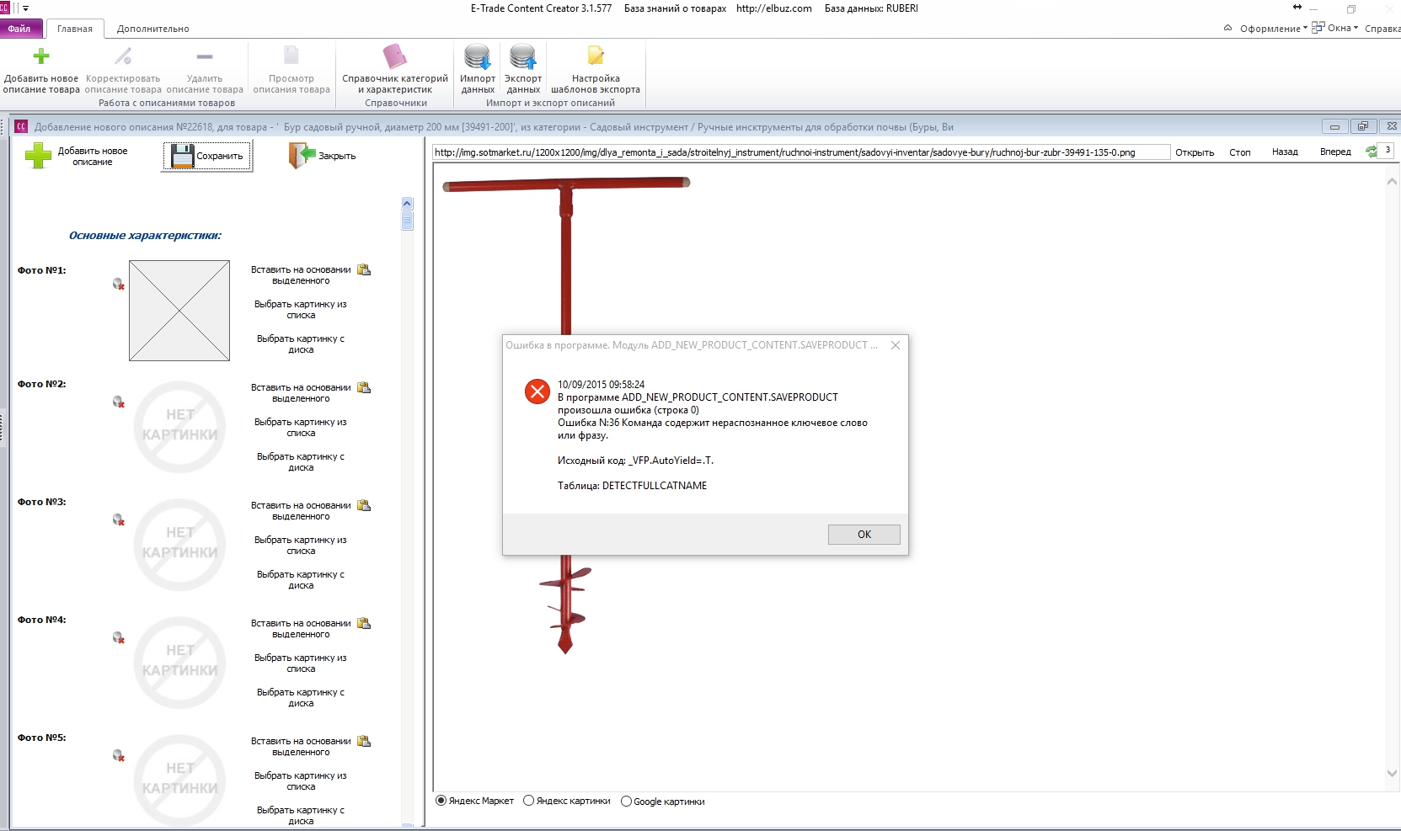Image resolution: width=1401 pixels, height=831 pixels.
Task: Open the Оформление dropdown
Action: pyautogui.click(x=1273, y=29)
